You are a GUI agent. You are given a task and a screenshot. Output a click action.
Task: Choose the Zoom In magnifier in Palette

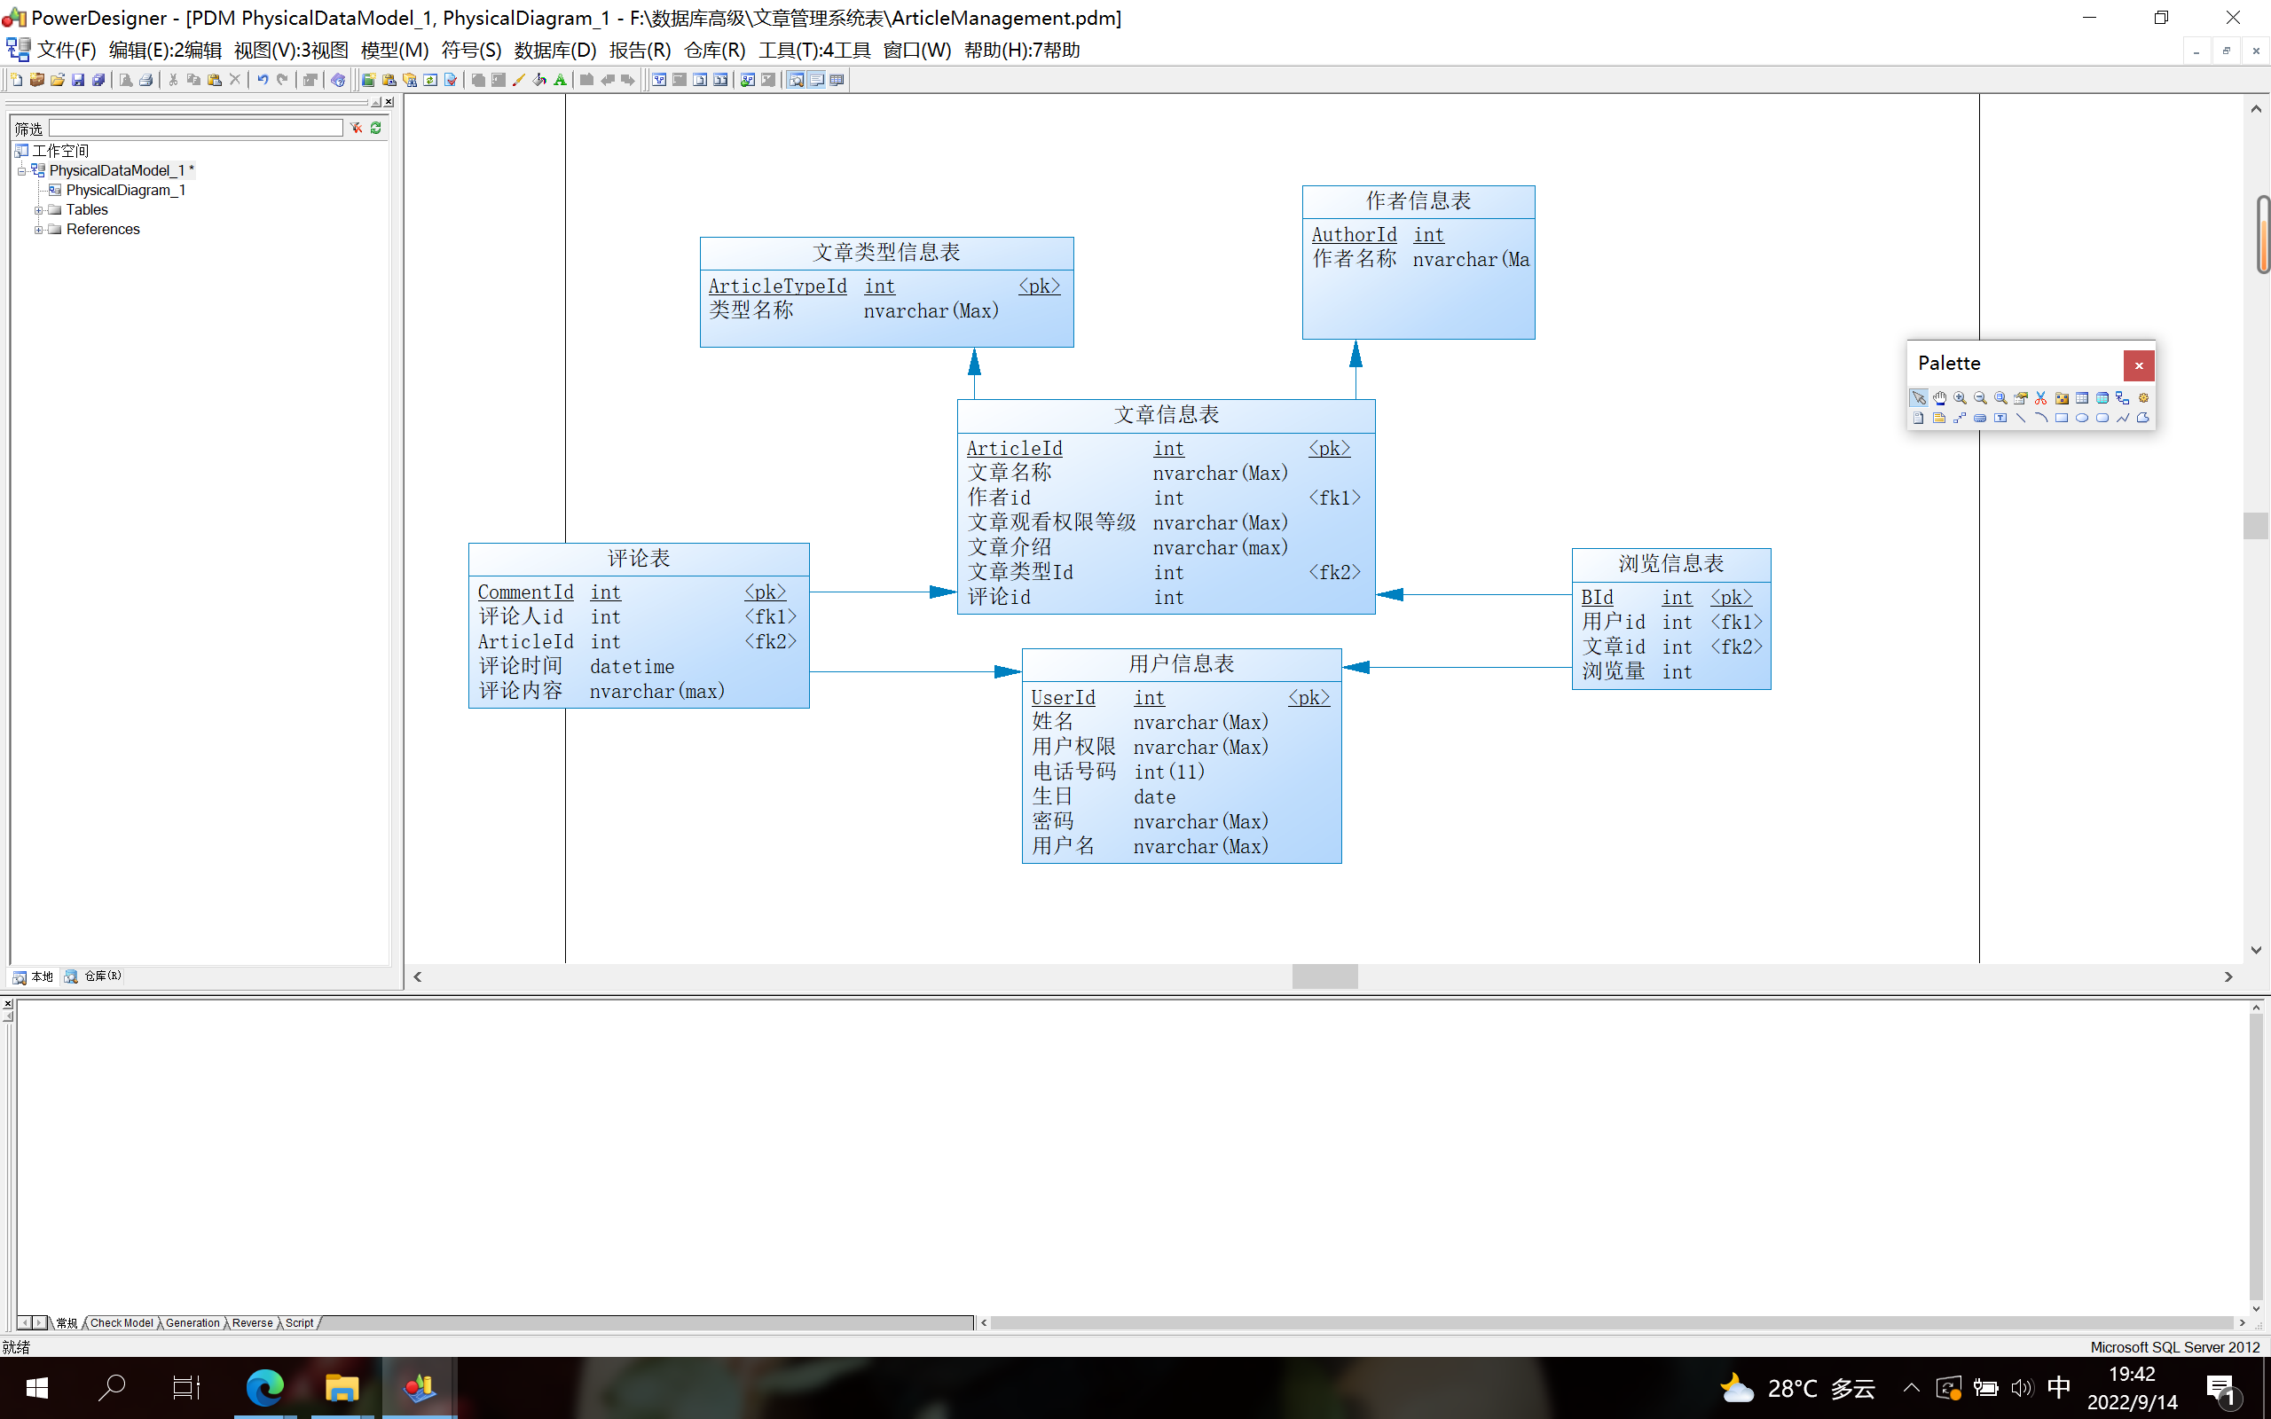(x=1960, y=398)
